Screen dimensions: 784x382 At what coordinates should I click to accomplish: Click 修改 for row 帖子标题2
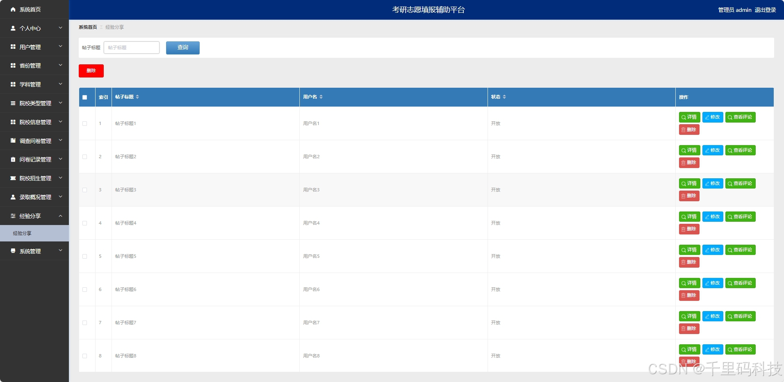[713, 150]
